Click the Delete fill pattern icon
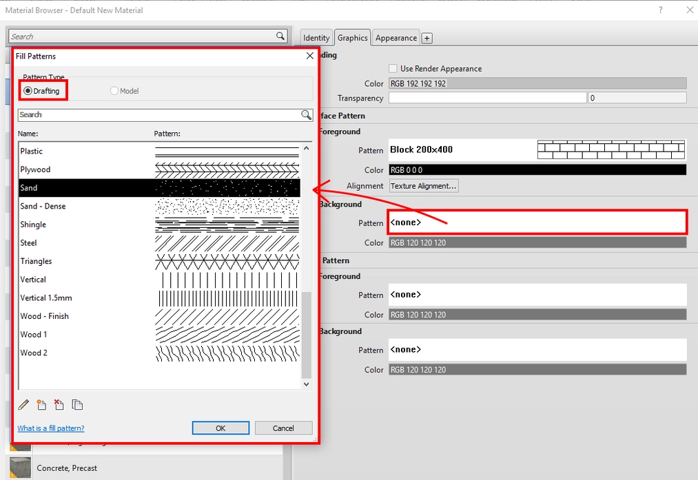Image resolution: width=698 pixels, height=480 pixels. pyautogui.click(x=59, y=405)
